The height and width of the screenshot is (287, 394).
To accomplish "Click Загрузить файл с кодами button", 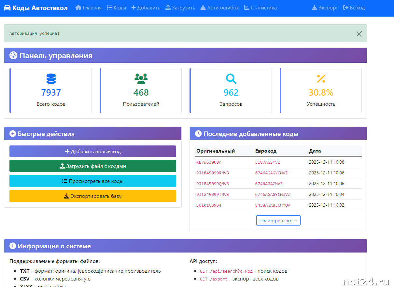I will coord(93,166).
